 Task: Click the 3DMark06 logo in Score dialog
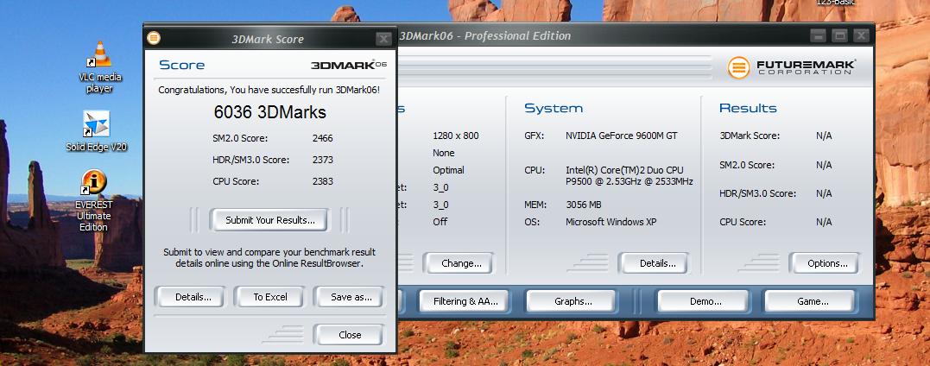[x=349, y=65]
